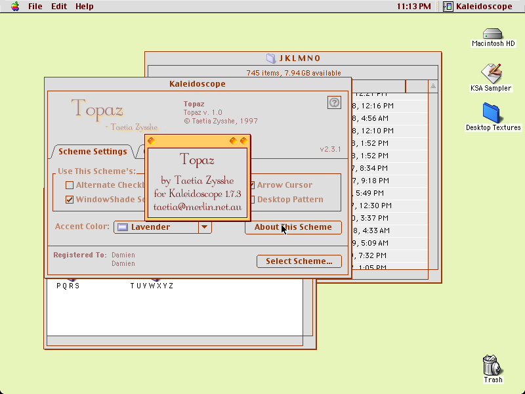
Task: Click the sort order button in JKLMNO window
Action: click(x=433, y=86)
